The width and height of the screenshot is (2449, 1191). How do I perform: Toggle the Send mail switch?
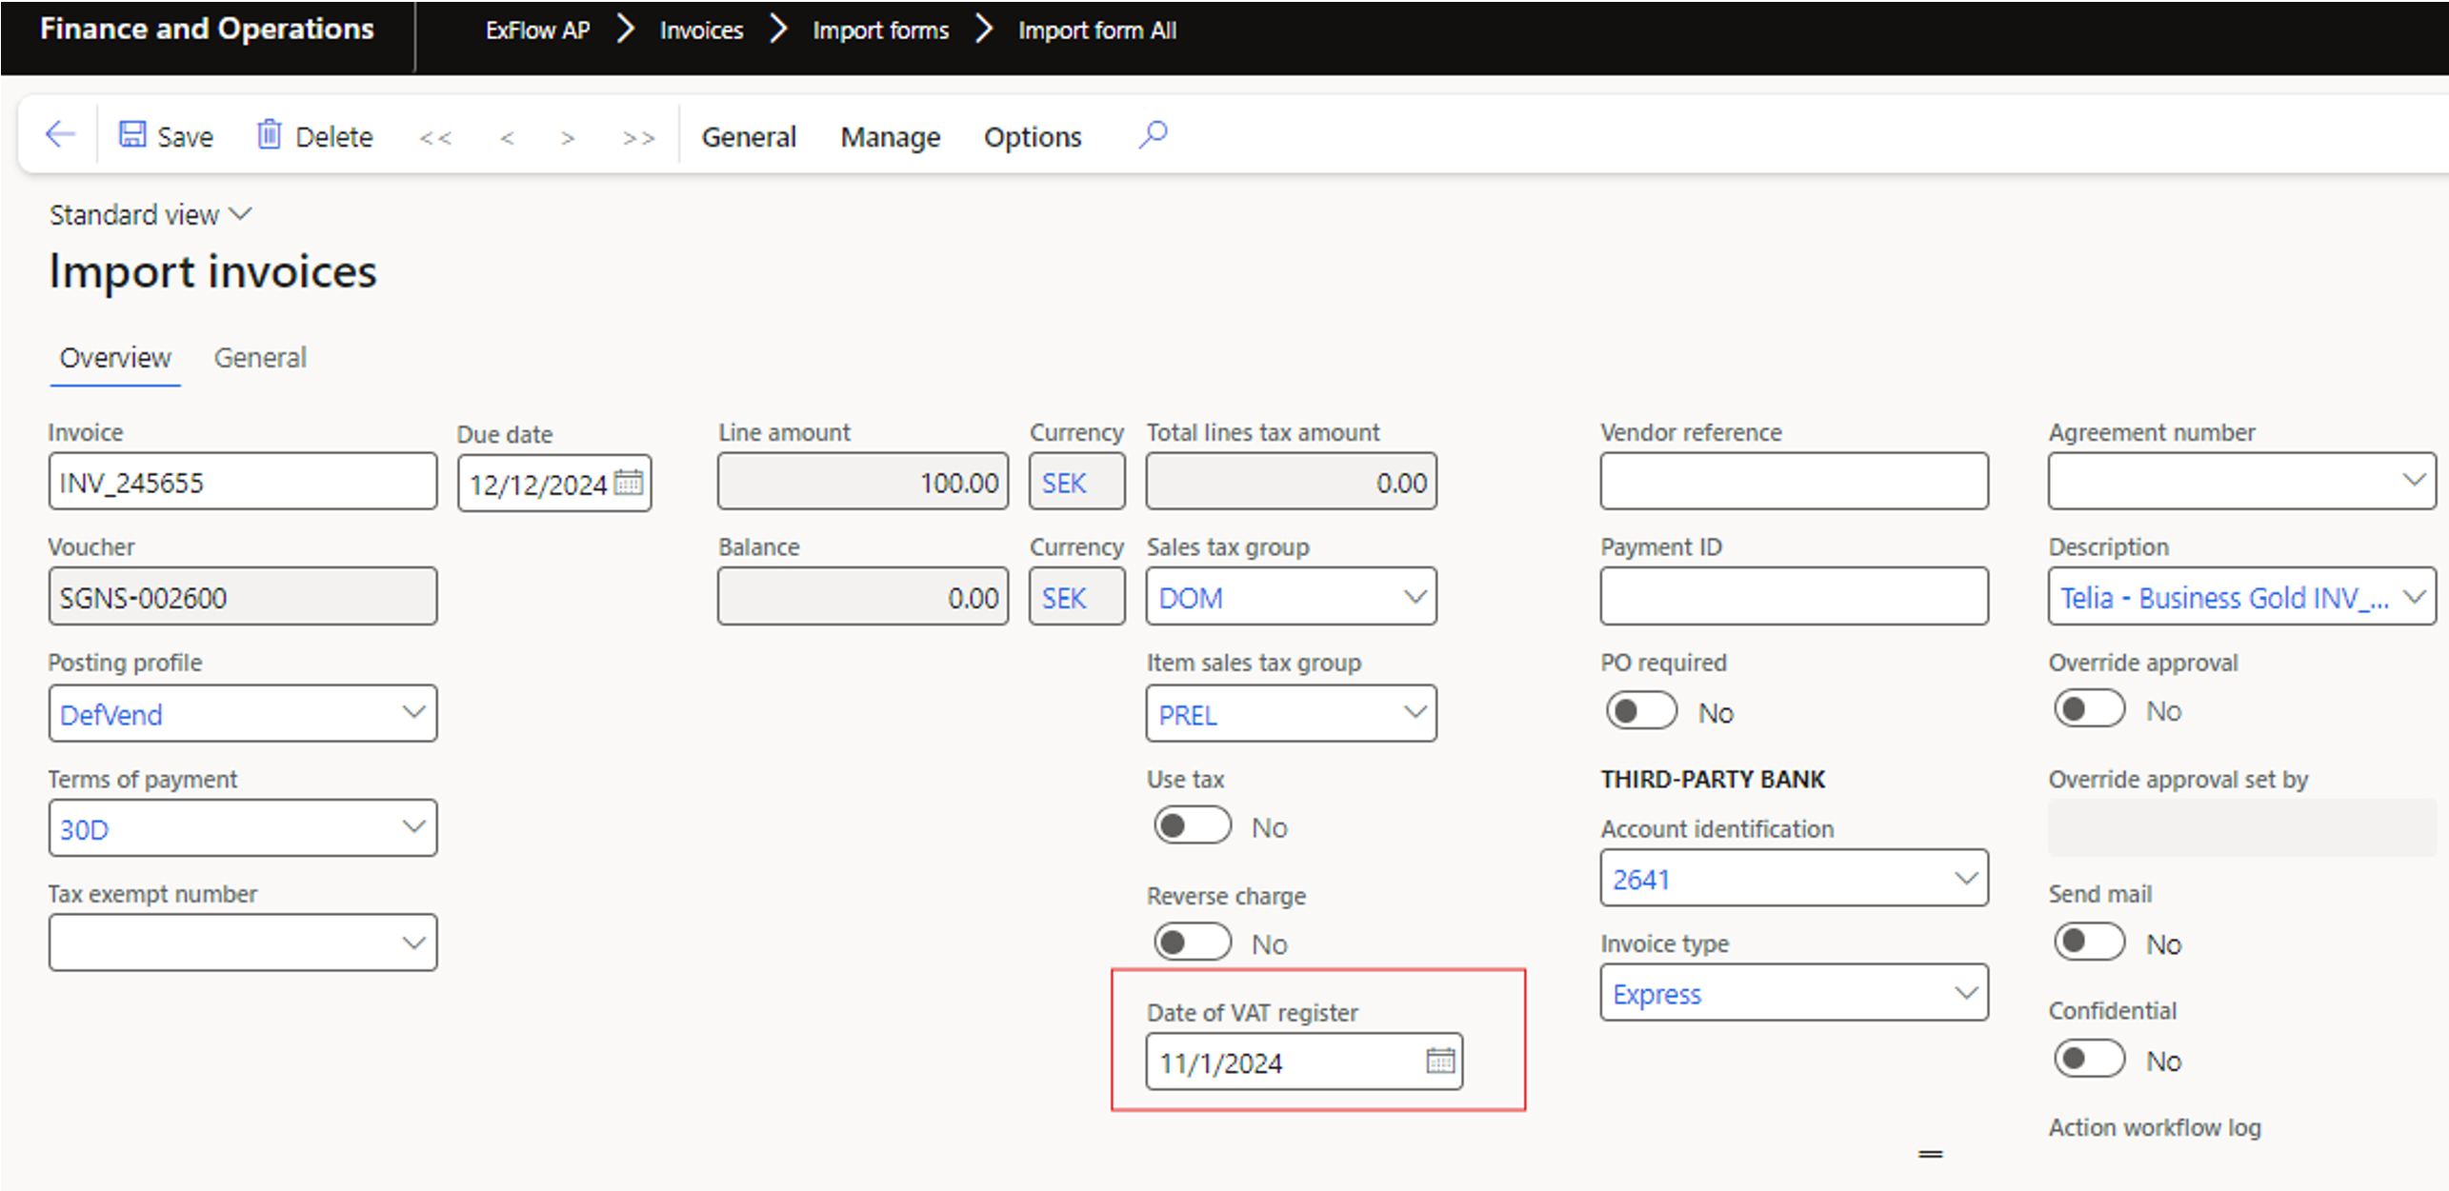2089,943
